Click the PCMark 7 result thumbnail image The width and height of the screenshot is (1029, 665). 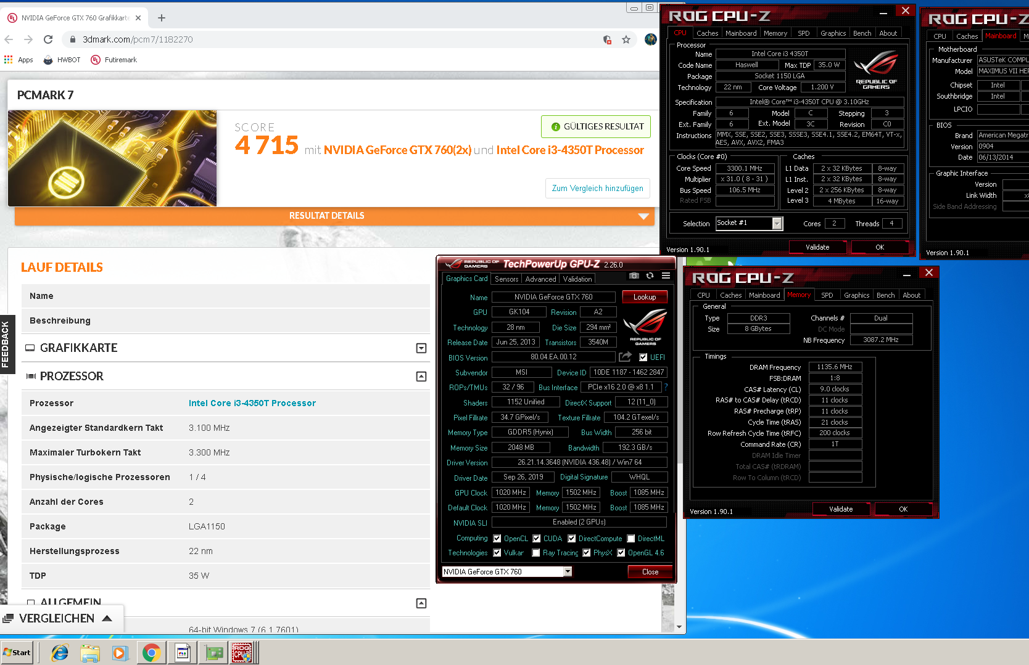click(112, 158)
